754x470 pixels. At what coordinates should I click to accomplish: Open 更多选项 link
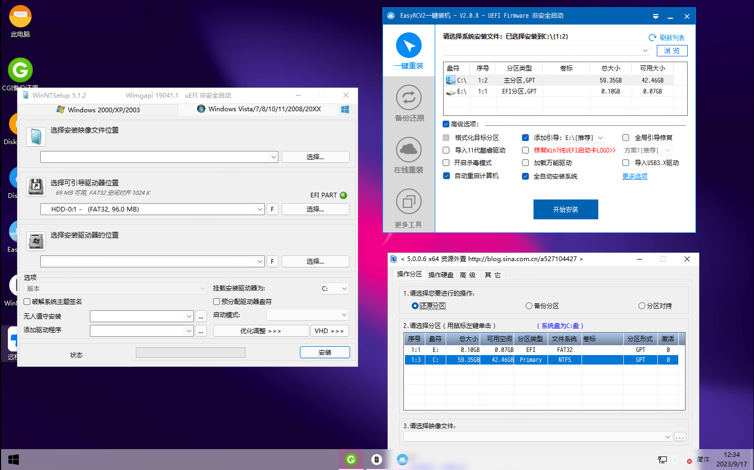tap(635, 177)
